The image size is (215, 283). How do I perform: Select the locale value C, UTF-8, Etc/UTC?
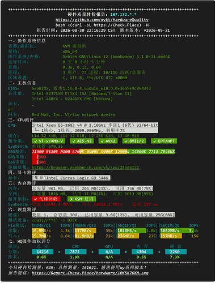[x=95, y=78]
